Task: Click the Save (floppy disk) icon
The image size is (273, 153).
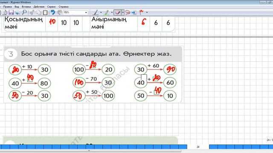Action: pyautogui.click(x=11, y=12)
